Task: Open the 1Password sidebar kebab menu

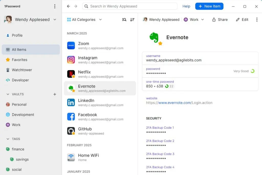Action: [55, 6]
